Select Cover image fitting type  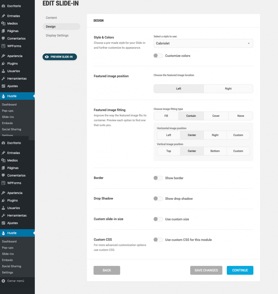point(216,116)
